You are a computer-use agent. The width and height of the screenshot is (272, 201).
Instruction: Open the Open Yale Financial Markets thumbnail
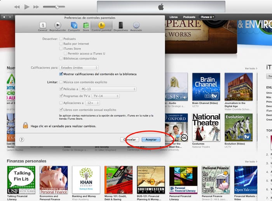(x=246, y=180)
